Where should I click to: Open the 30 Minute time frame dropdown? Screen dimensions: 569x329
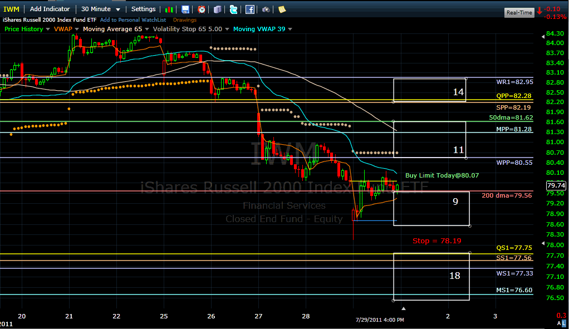coord(101,9)
